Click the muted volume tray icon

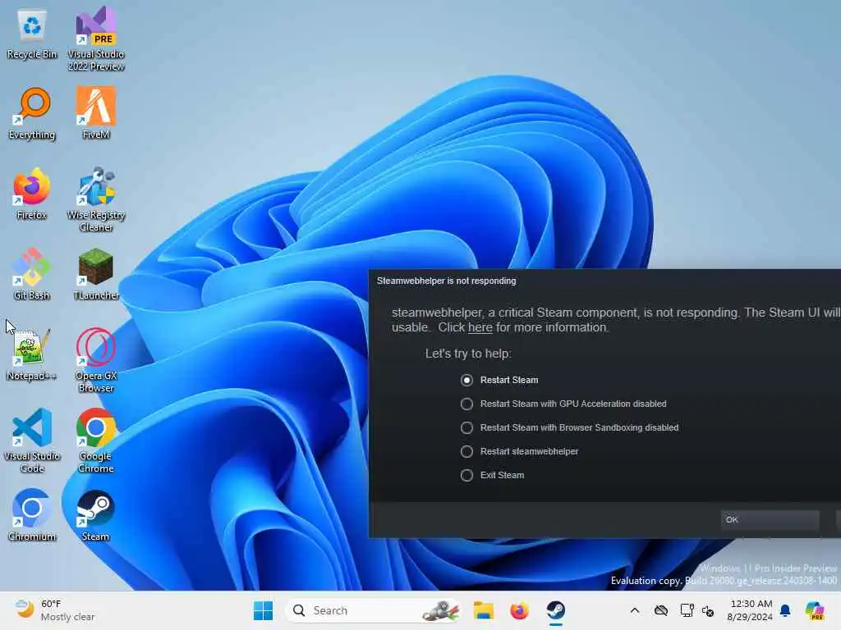coord(708,610)
